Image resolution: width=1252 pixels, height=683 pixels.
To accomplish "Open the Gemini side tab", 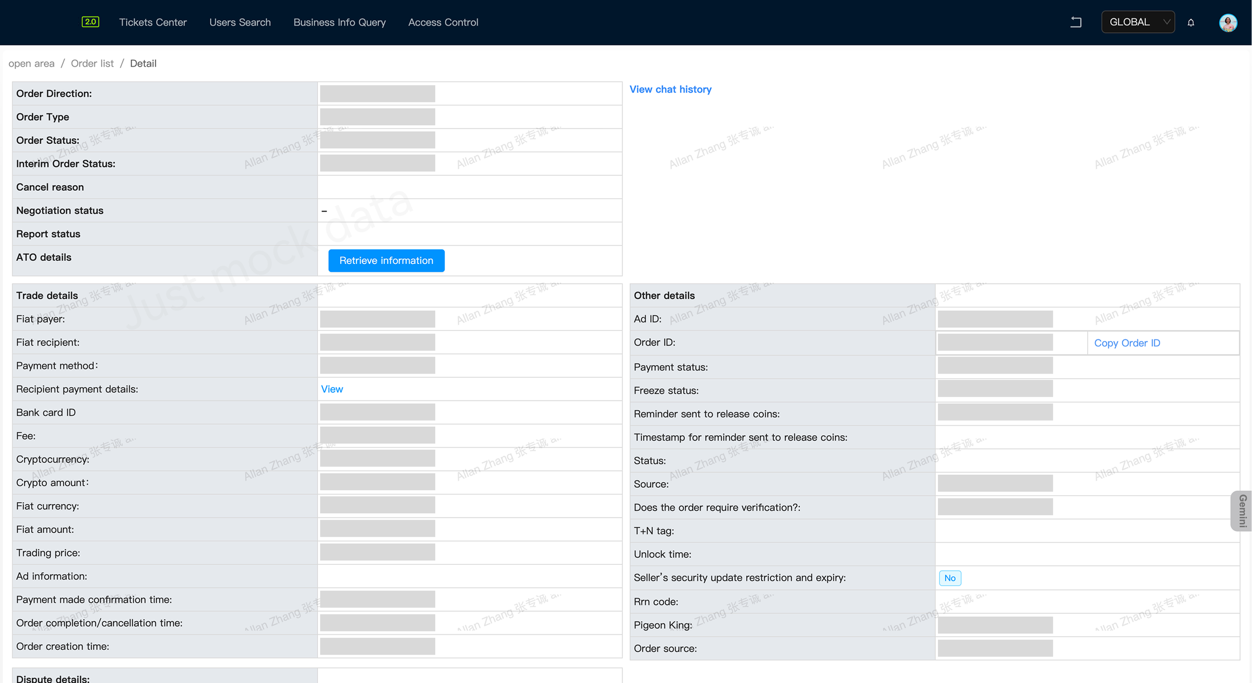I will (1242, 510).
